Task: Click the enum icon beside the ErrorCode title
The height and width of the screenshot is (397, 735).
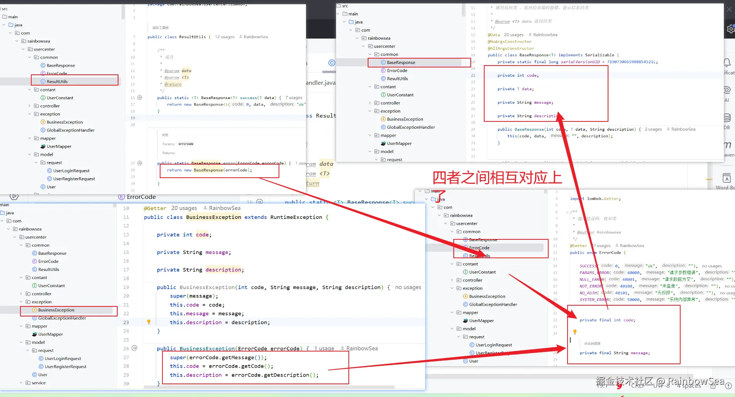Action: pyautogui.click(x=122, y=197)
